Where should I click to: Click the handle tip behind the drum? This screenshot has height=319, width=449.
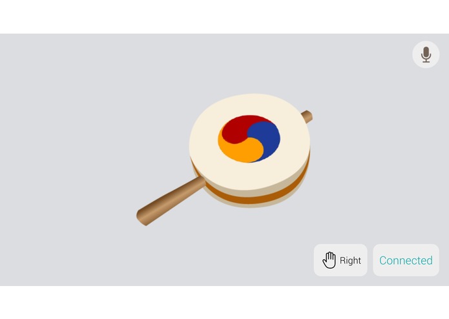tap(307, 116)
